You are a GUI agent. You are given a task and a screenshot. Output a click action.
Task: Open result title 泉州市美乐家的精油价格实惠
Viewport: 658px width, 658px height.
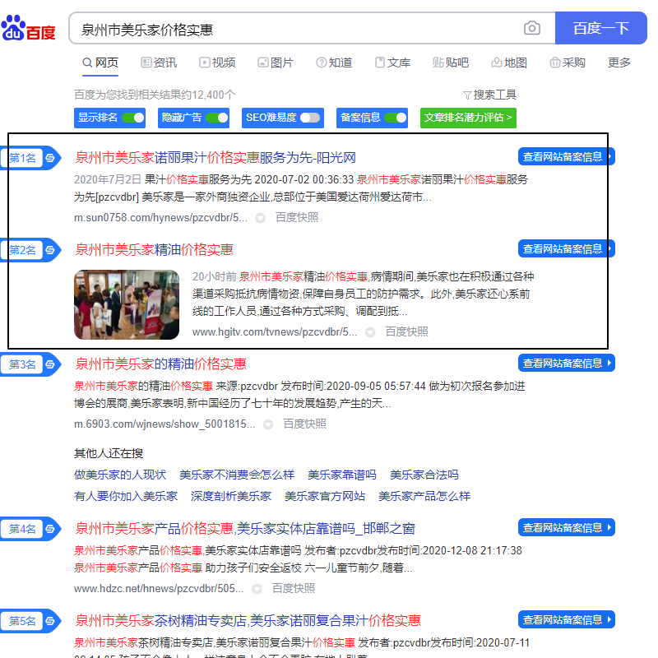tap(160, 364)
